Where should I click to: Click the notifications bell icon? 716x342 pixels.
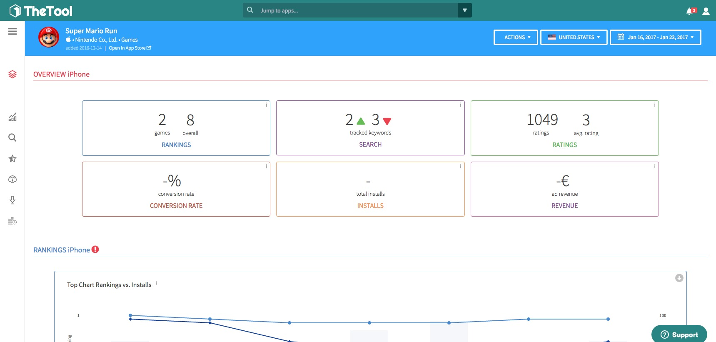click(690, 11)
